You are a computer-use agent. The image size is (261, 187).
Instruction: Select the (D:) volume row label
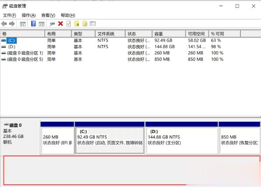(x=12, y=47)
